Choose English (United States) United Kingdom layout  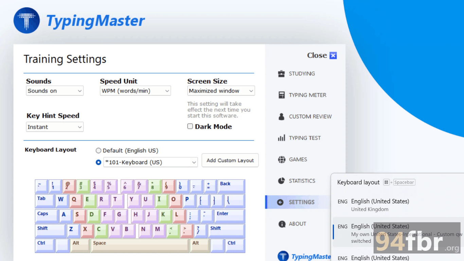[398, 205]
